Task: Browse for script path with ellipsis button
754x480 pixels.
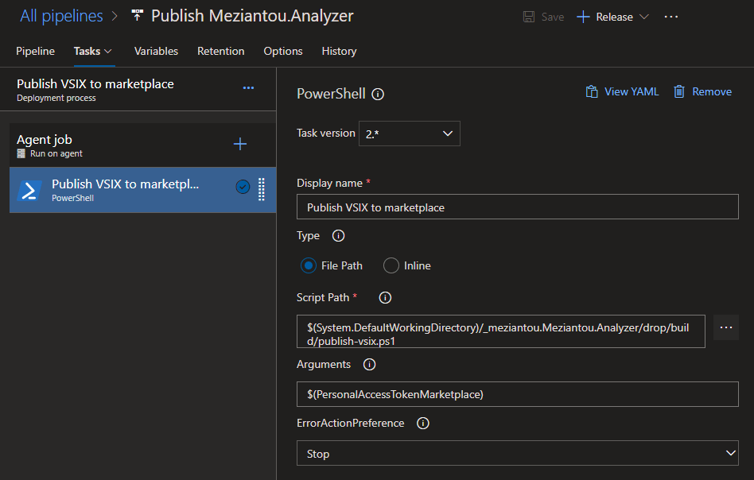Action: (725, 327)
